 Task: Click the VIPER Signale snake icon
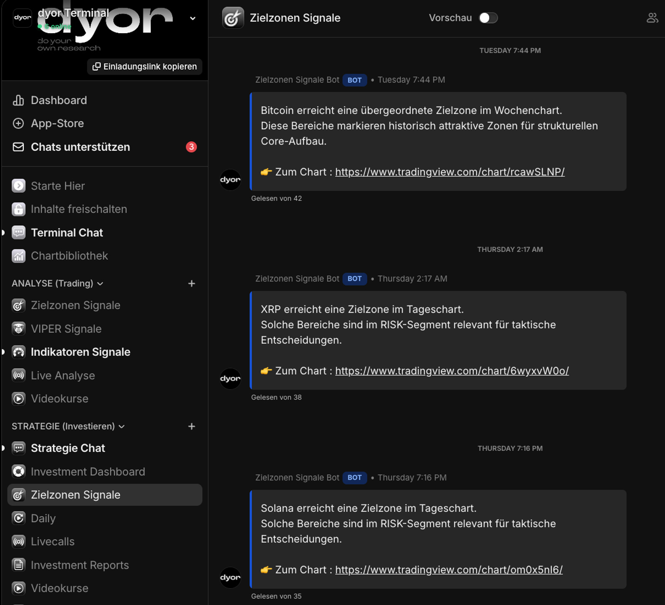[18, 329]
